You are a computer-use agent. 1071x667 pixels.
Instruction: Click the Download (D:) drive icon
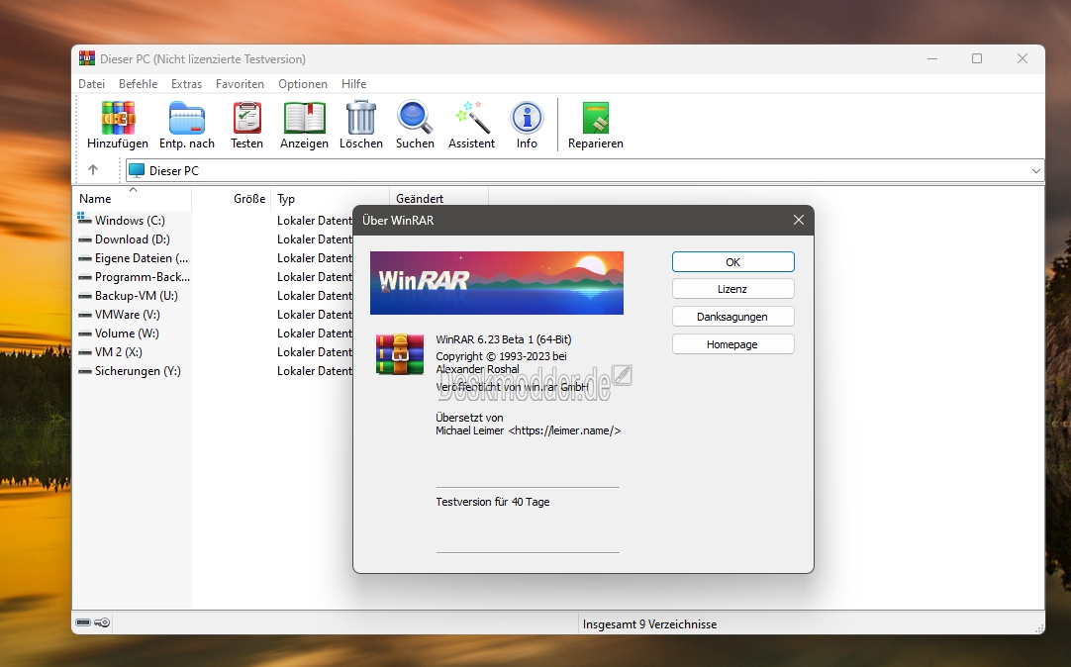85,239
